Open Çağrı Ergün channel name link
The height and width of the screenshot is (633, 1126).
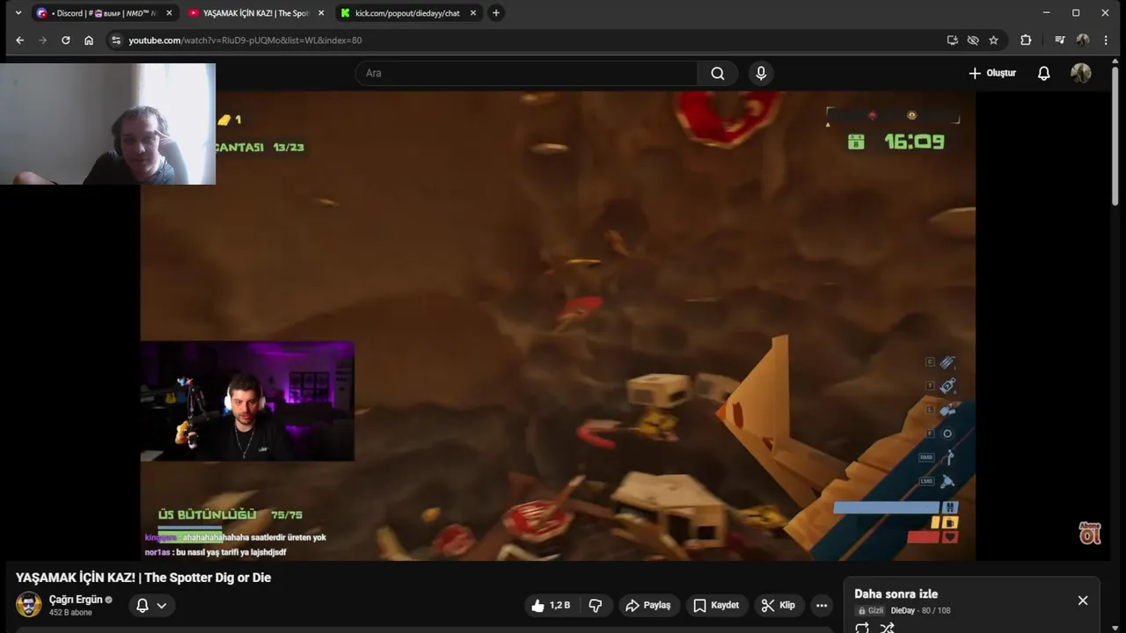[76, 600]
